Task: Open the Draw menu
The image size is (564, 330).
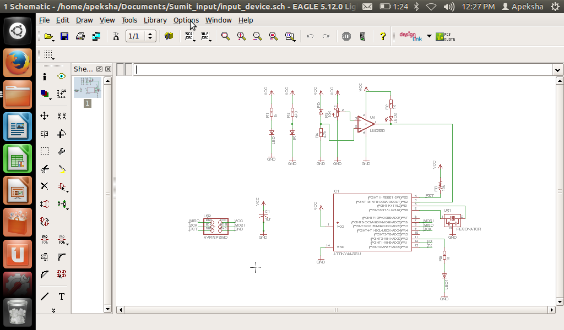Action: coord(84,20)
